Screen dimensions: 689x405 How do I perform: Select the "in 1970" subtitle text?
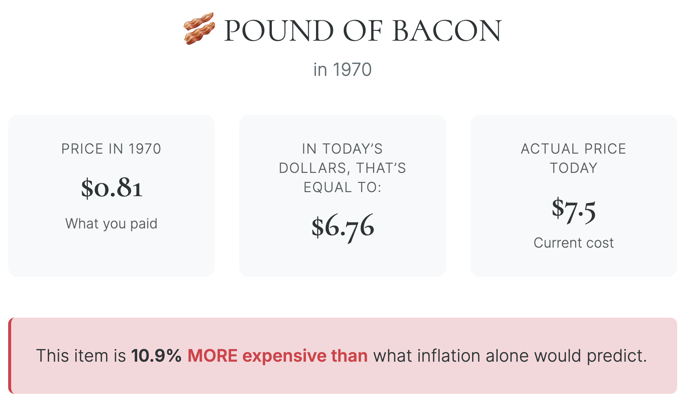coord(342,70)
